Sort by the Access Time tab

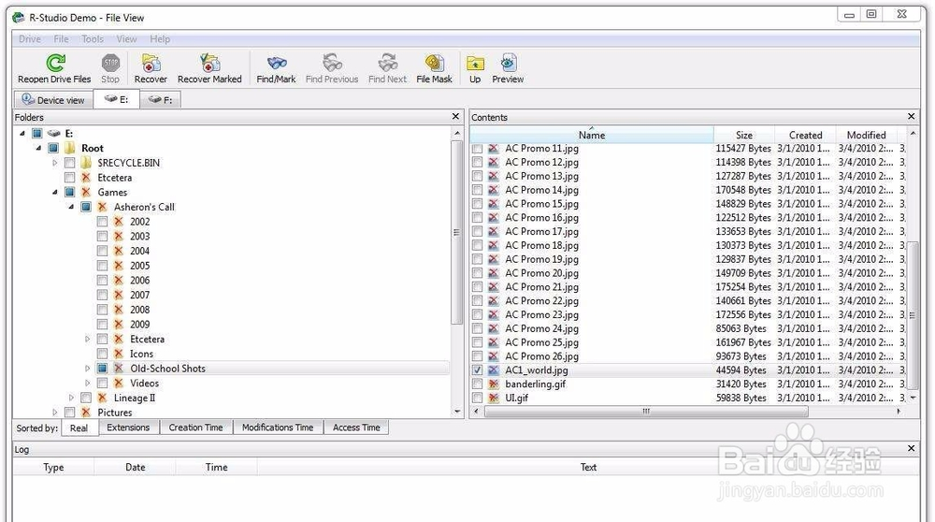(x=356, y=428)
